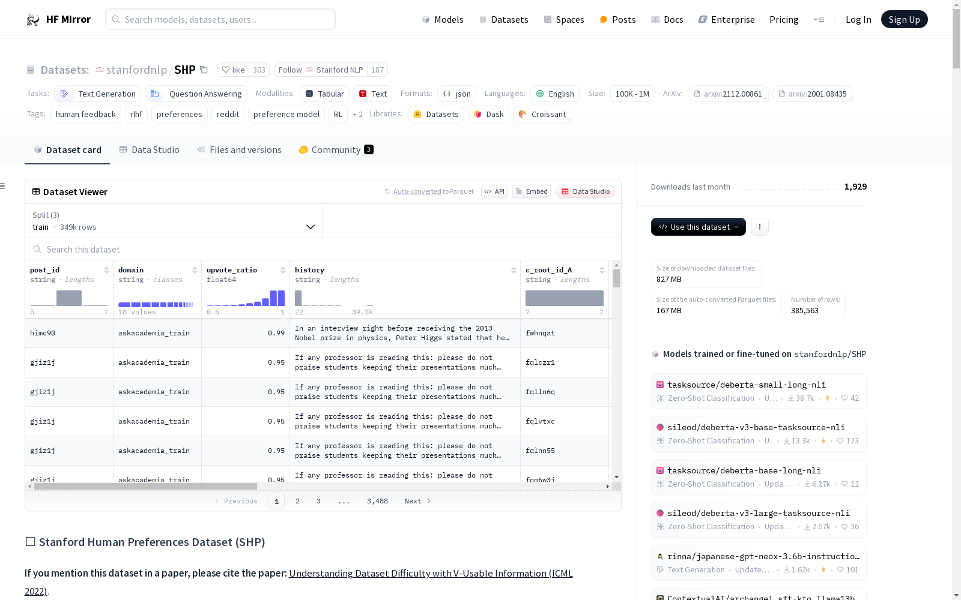The height and width of the screenshot is (600, 961).
Task: Filter by Tabular modality tag
Action: point(325,94)
